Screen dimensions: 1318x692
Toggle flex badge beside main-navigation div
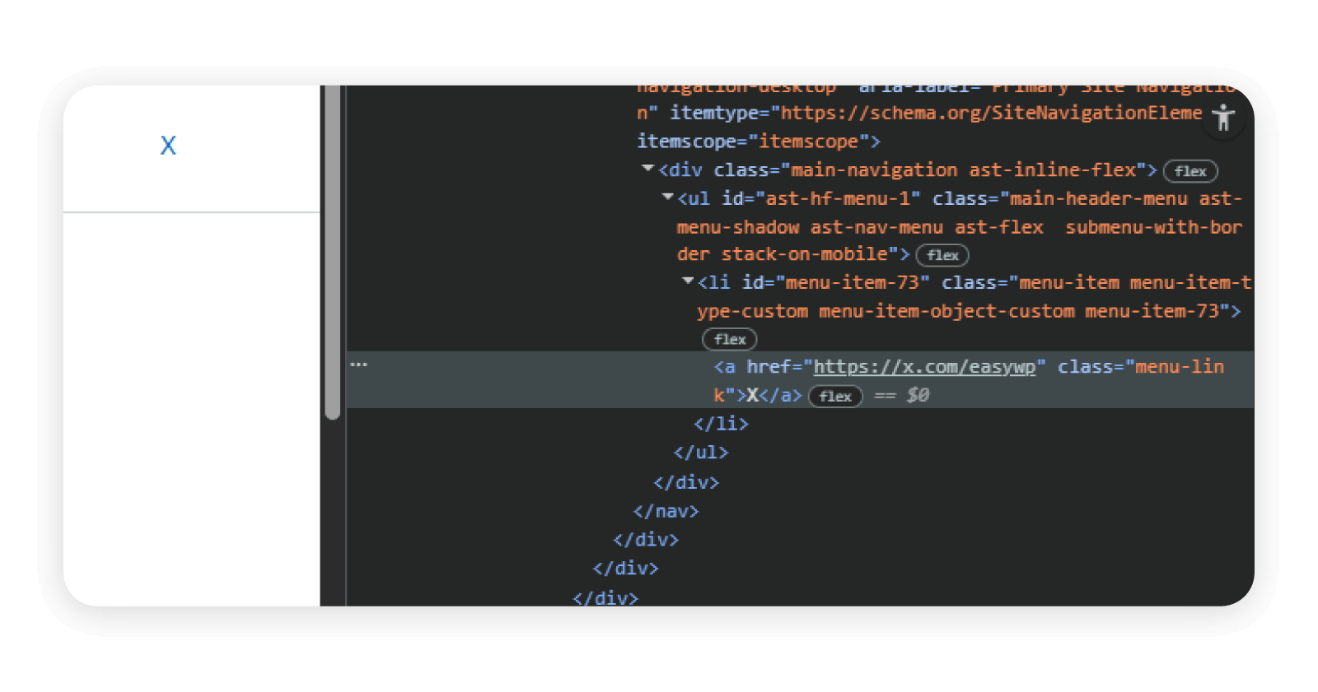point(1190,171)
